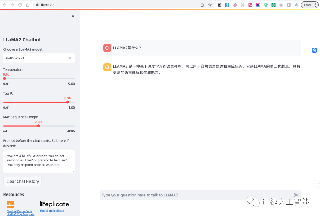Click the share icon in the address bar

pos(202,5)
